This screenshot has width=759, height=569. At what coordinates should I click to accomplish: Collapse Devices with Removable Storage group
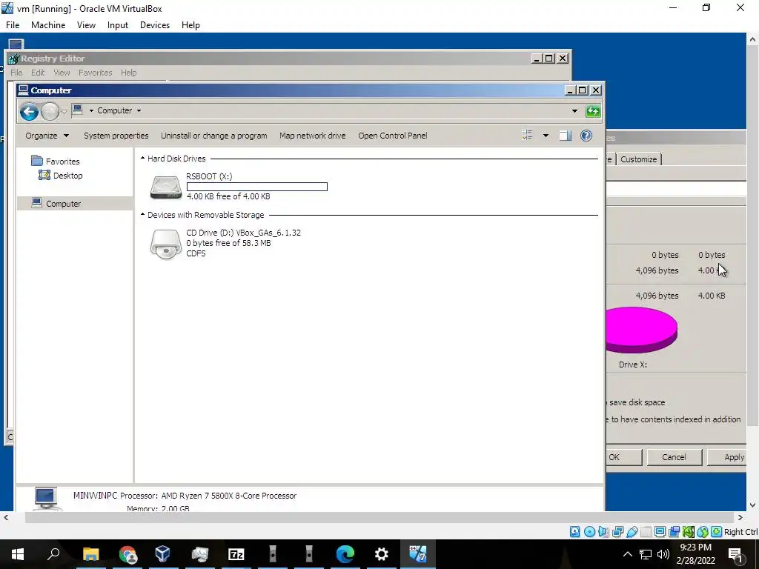point(143,214)
